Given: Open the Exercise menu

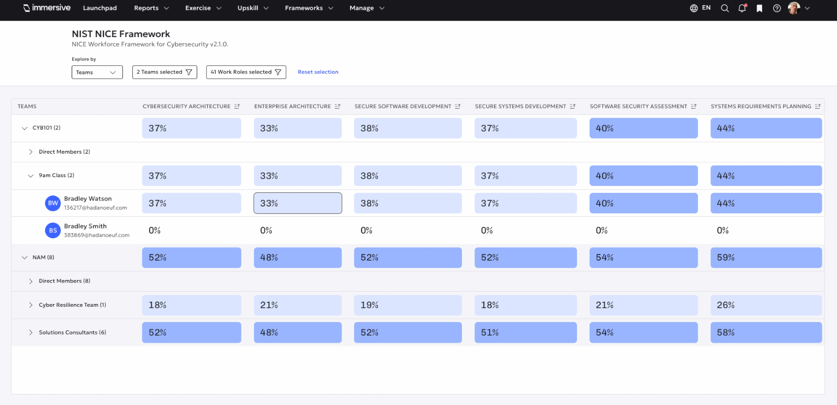Looking at the screenshot, I should (203, 8).
